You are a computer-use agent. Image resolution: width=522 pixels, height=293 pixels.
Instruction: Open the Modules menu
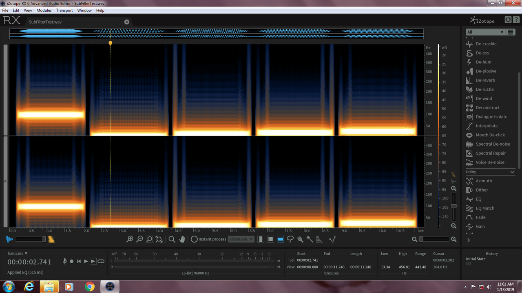[44, 10]
